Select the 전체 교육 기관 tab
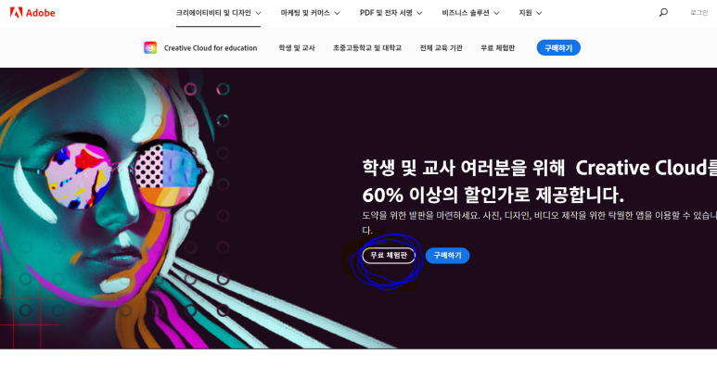Viewport: 717px width, 380px height. [442, 47]
